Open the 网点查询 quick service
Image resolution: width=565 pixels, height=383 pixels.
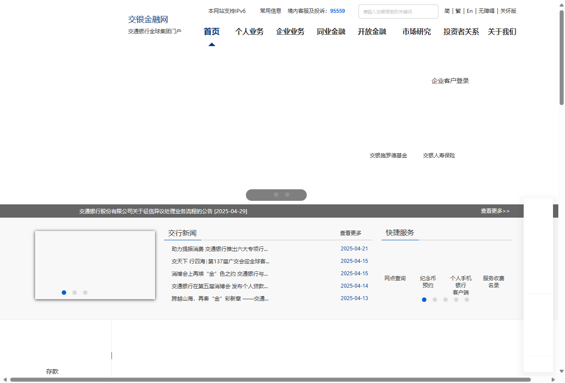click(x=395, y=278)
